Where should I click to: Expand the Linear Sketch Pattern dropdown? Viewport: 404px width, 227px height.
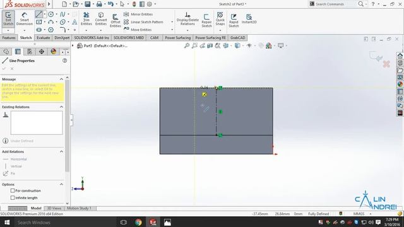(172, 22)
